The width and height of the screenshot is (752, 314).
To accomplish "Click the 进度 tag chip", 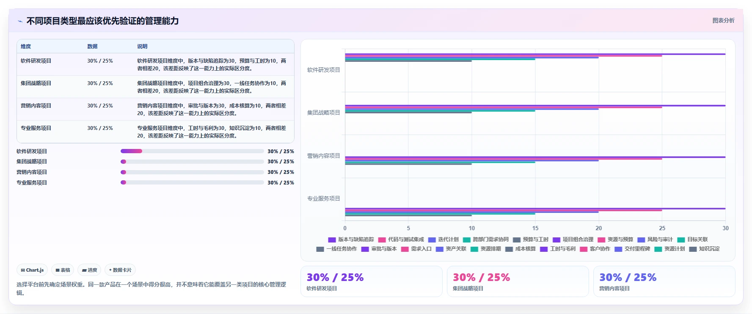I will tap(89, 270).
